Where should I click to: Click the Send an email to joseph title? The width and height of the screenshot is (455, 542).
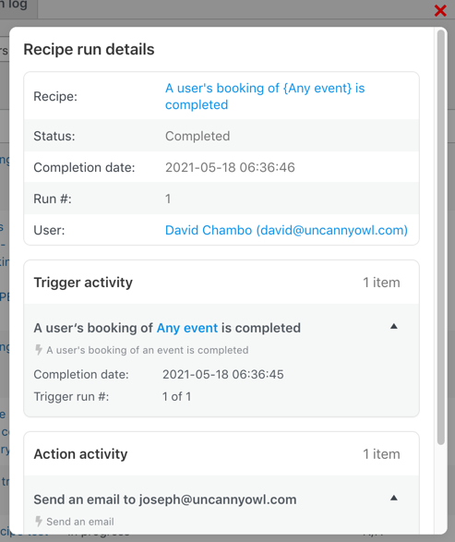165,500
